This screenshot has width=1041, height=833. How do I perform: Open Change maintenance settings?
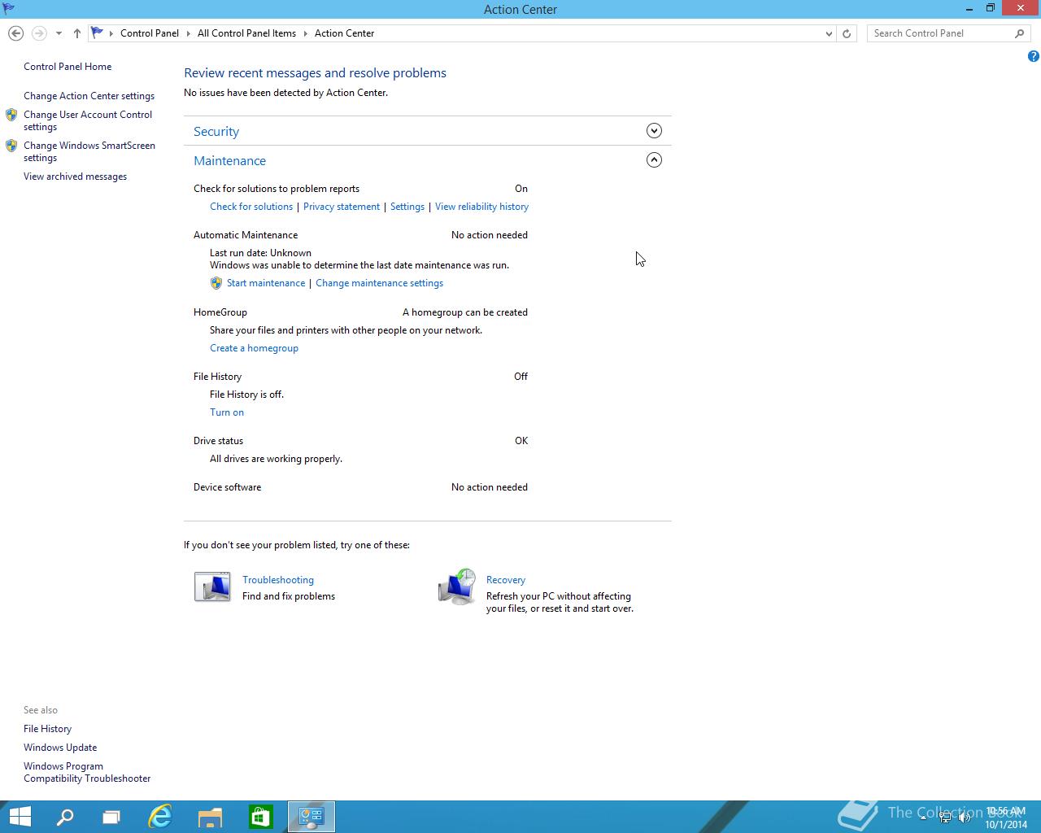(x=379, y=283)
